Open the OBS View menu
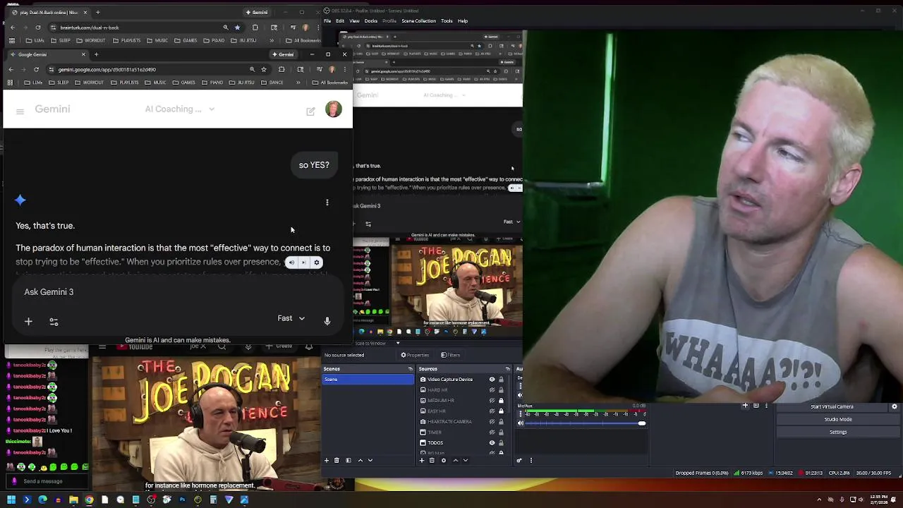Viewport: 903px width, 508px height. tap(354, 21)
